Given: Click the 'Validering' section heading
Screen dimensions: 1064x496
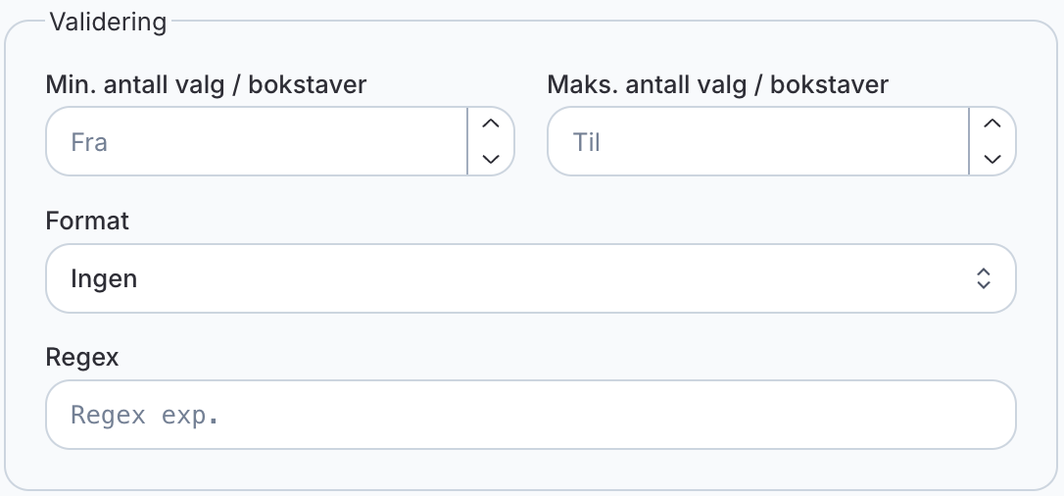Looking at the screenshot, I should pyautogui.click(x=108, y=22).
